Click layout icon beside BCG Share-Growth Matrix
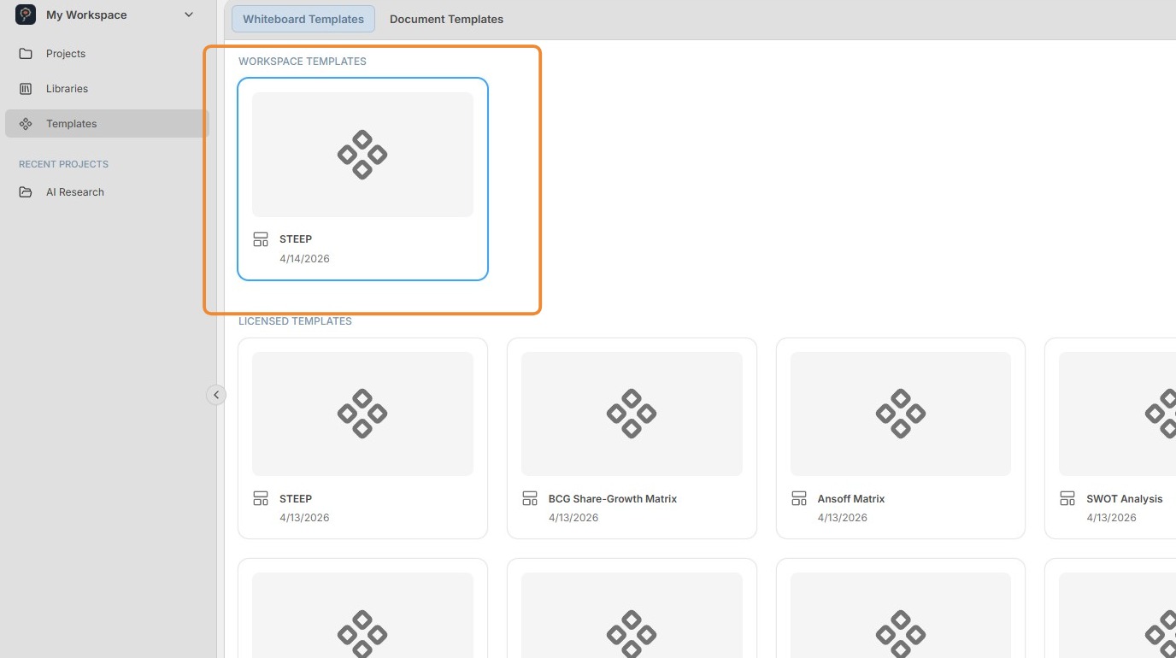This screenshot has width=1176, height=658. click(530, 498)
